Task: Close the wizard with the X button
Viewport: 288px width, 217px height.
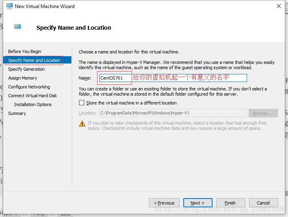Action: (279, 6)
